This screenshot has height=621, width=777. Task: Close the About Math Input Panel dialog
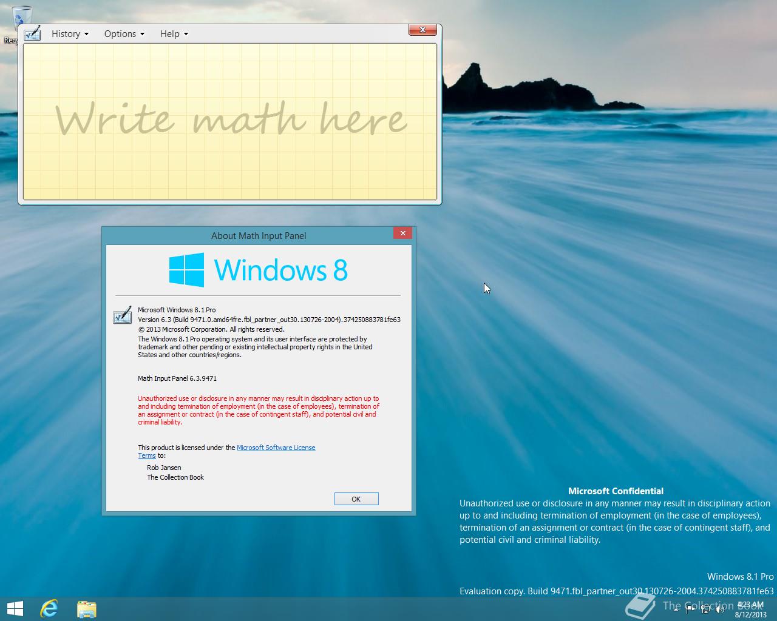pos(403,233)
